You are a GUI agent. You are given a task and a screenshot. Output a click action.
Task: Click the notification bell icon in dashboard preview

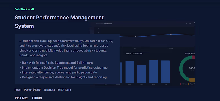tap(190, 24)
